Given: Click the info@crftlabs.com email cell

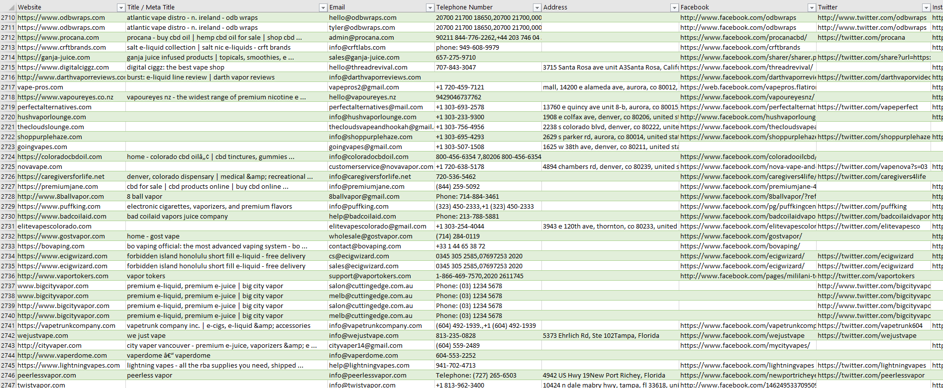Looking at the screenshot, I should pos(381,47).
